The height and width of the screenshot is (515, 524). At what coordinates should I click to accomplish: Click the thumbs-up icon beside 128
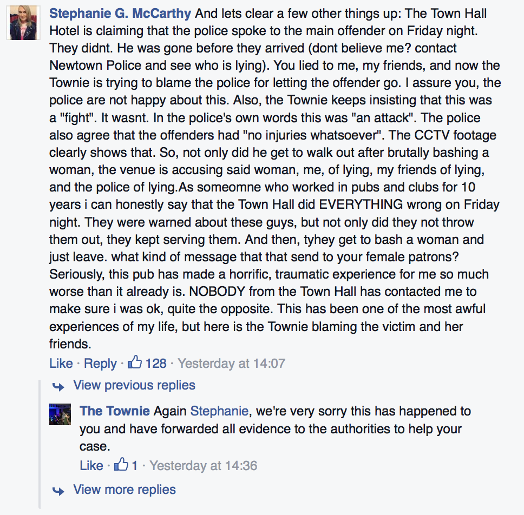134,362
